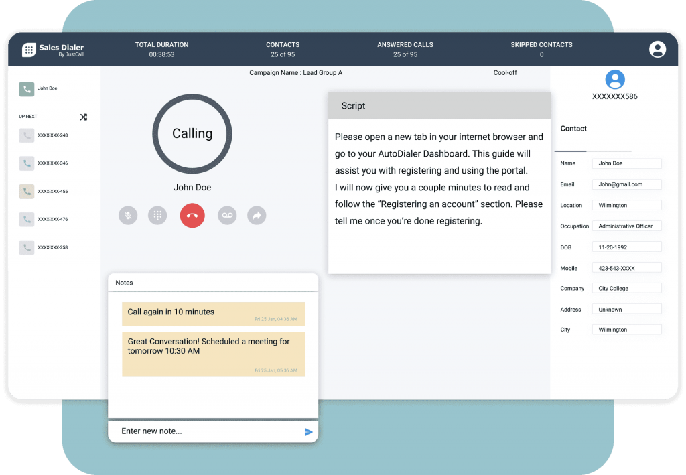Viewport: 686px width, 475px height.
Task: Edit the Occupation field Administrative Officer
Action: pos(626,226)
